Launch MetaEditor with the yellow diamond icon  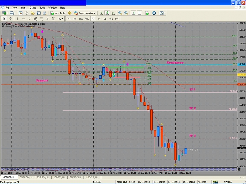click(x=70, y=13)
